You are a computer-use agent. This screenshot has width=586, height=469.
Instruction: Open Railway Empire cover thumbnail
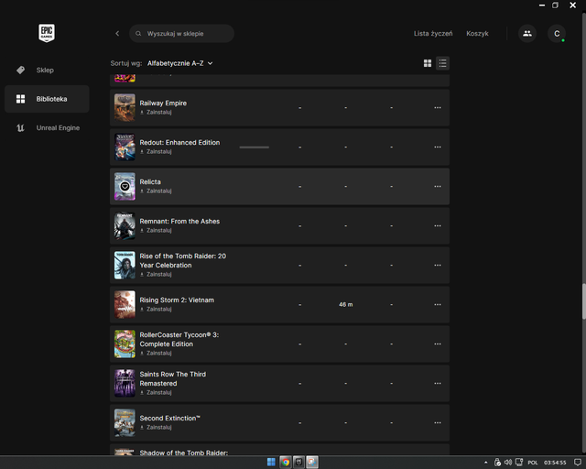point(125,108)
